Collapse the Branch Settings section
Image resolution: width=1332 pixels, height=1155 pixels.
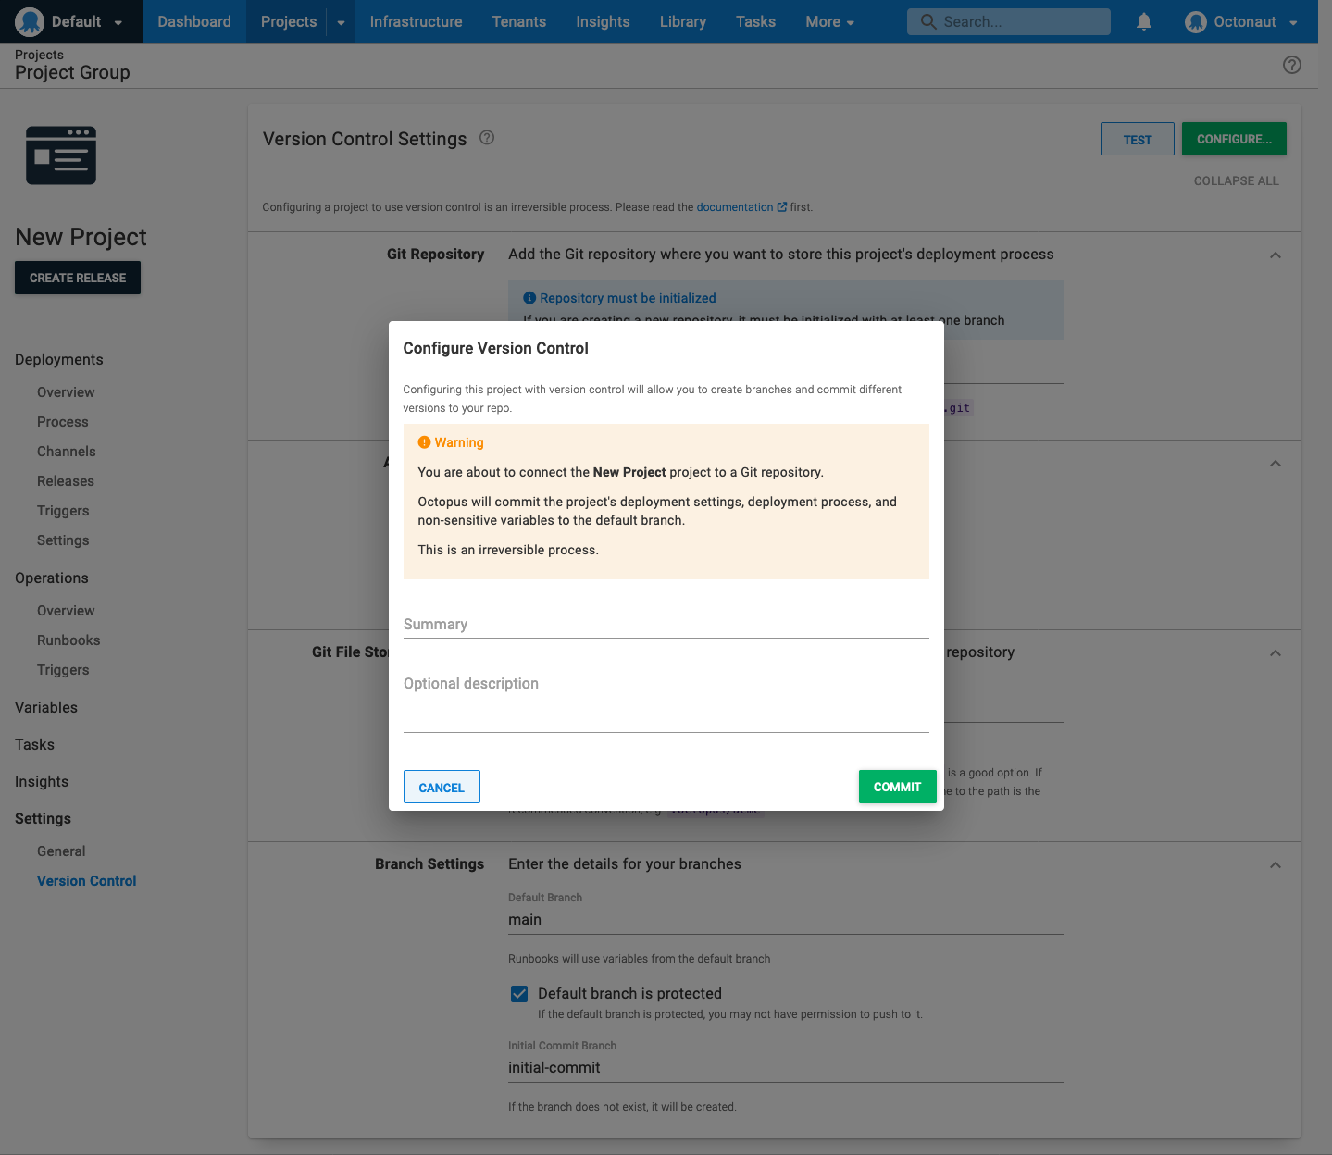pos(1275,864)
